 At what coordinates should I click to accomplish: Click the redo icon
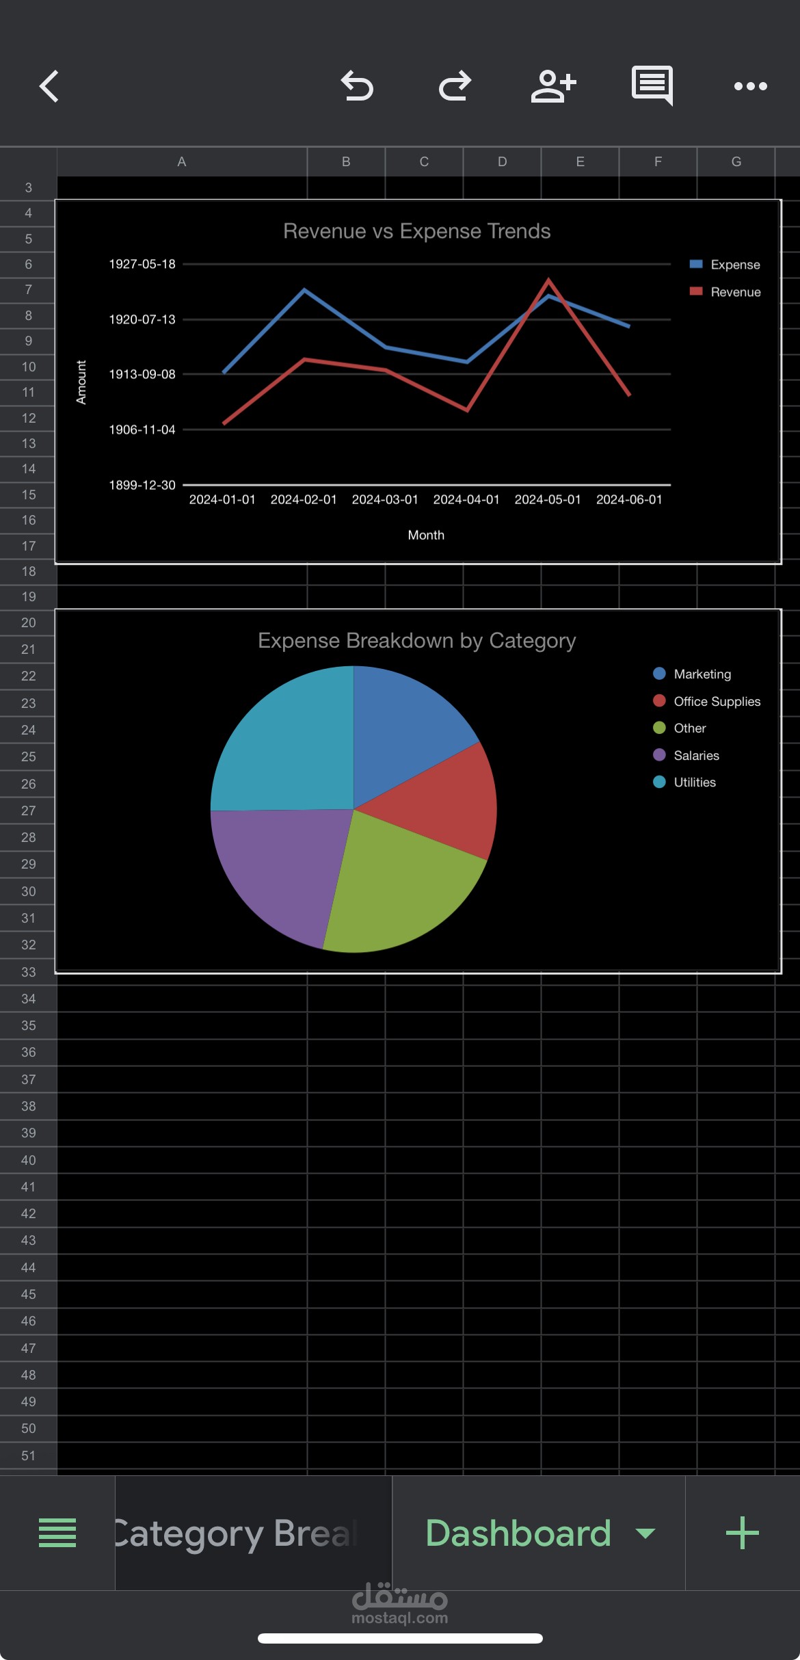(x=455, y=86)
